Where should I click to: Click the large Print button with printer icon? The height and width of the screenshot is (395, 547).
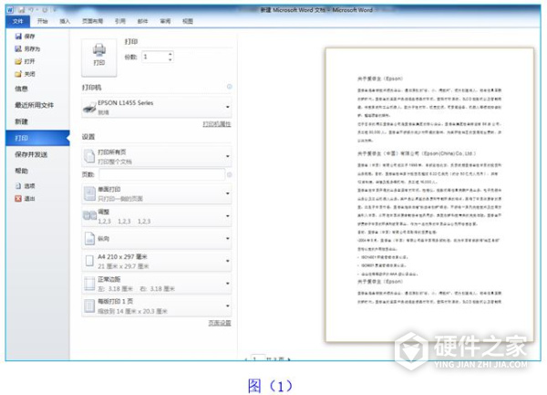pyautogui.click(x=99, y=57)
